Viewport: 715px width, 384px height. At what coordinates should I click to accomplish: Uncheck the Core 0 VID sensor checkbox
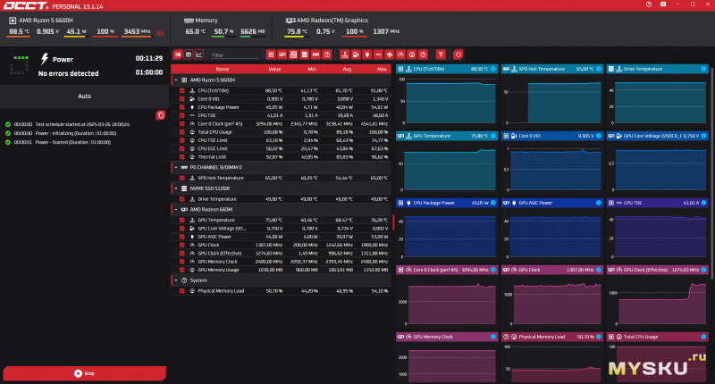(182, 99)
